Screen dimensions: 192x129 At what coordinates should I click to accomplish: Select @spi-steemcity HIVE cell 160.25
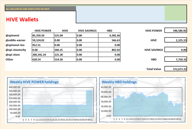pos(65,50)
